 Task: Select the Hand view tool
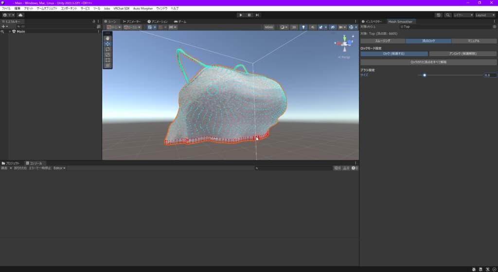point(107,38)
